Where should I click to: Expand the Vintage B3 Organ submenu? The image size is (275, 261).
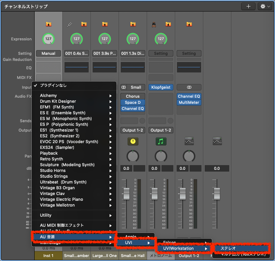point(74,188)
